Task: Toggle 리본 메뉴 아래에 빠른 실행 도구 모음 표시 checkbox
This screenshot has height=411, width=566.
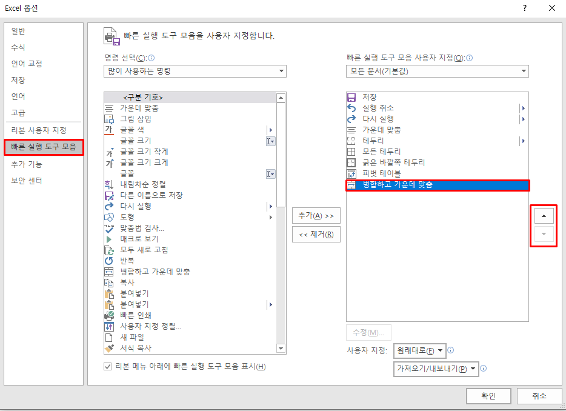Action: point(108,367)
